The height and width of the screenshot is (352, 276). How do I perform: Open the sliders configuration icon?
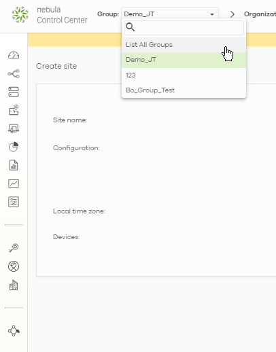pos(14,202)
